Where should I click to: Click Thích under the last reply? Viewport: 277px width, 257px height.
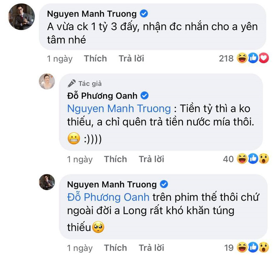tap(115, 248)
